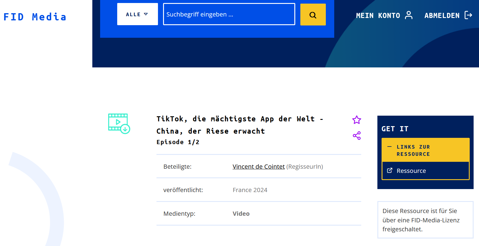Click the Abmelden logout link
Screen dimensions: 479x246
click(448, 15)
